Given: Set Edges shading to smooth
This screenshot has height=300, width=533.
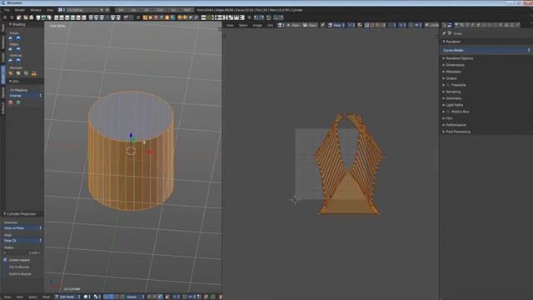Looking at the screenshot, I should [11, 49].
